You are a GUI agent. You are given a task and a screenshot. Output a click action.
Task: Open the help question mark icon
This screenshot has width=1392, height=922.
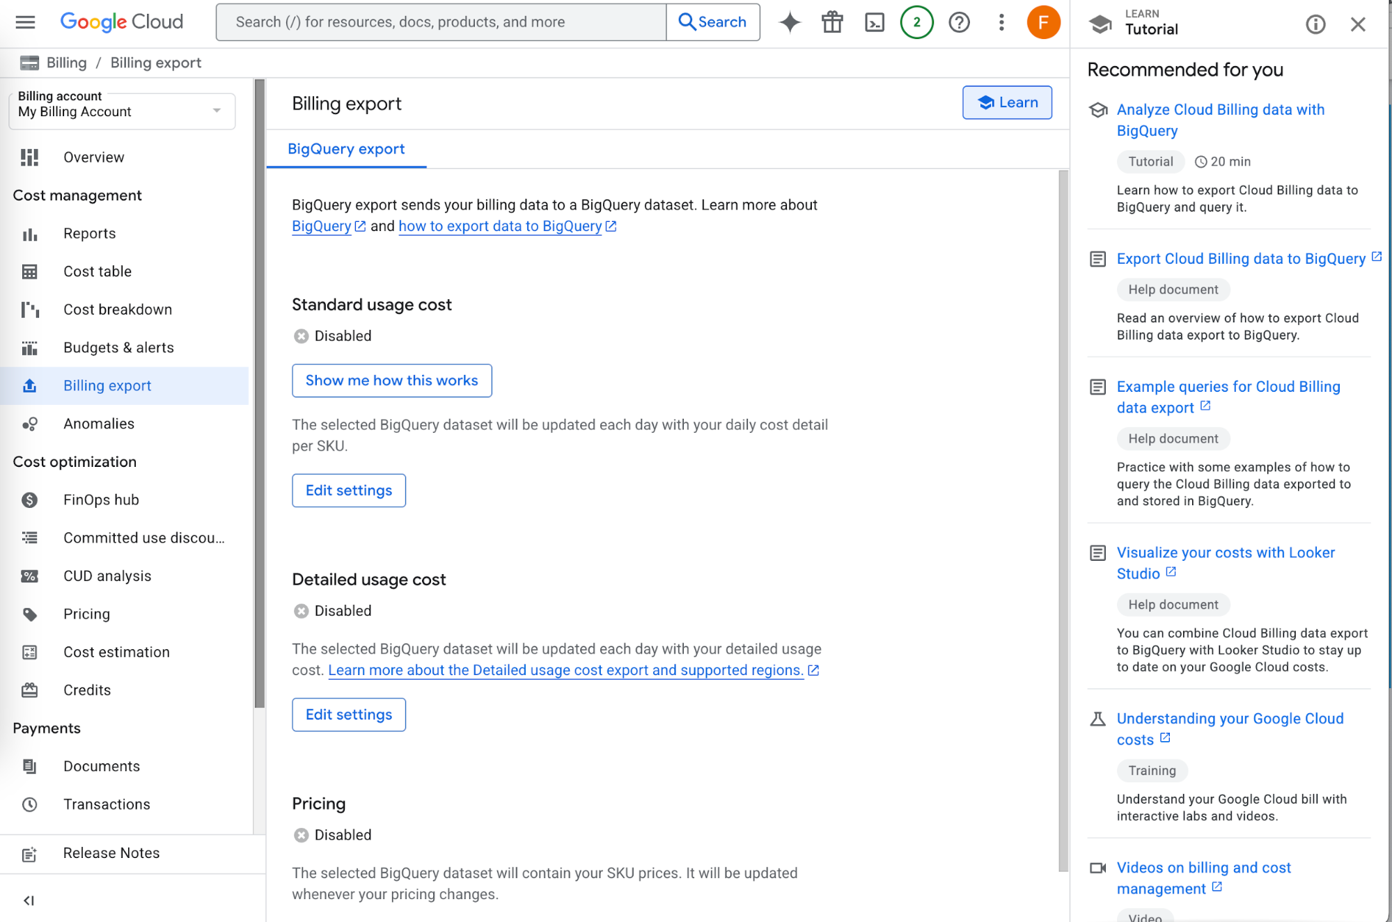[x=960, y=22]
